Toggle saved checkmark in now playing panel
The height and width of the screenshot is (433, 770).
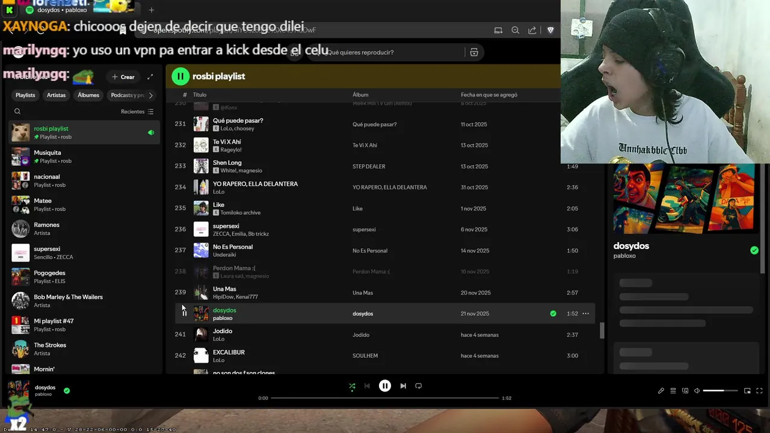coord(754,250)
